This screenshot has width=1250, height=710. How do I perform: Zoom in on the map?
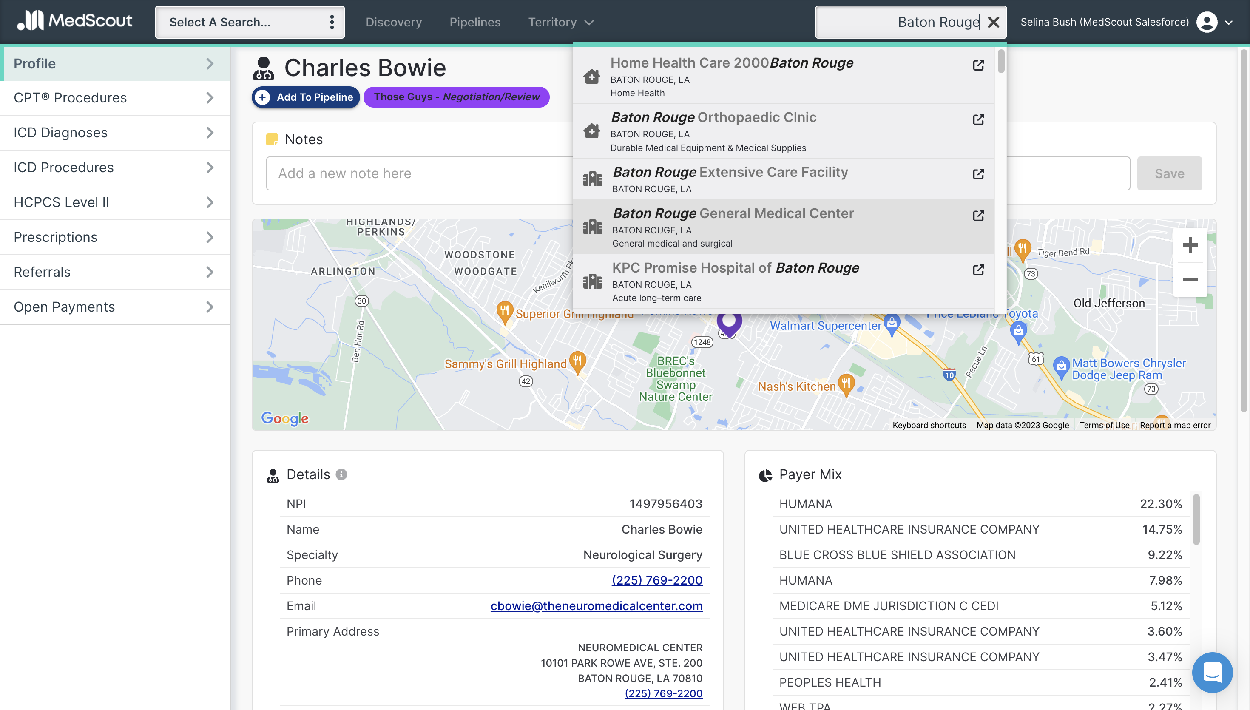point(1190,245)
